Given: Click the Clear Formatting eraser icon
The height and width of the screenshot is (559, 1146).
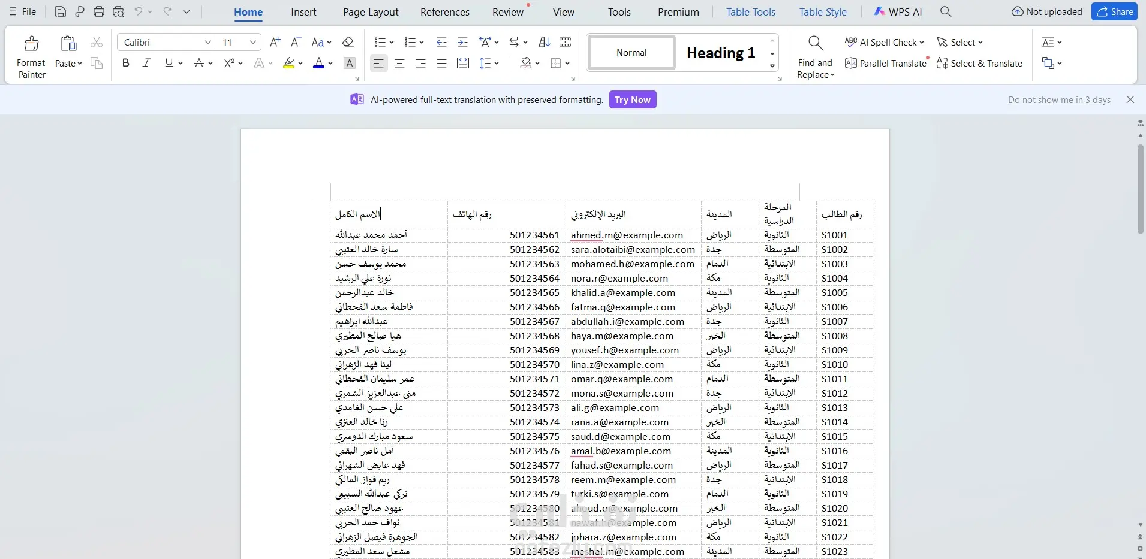Looking at the screenshot, I should click(348, 42).
